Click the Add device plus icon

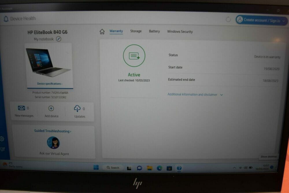point(51,108)
